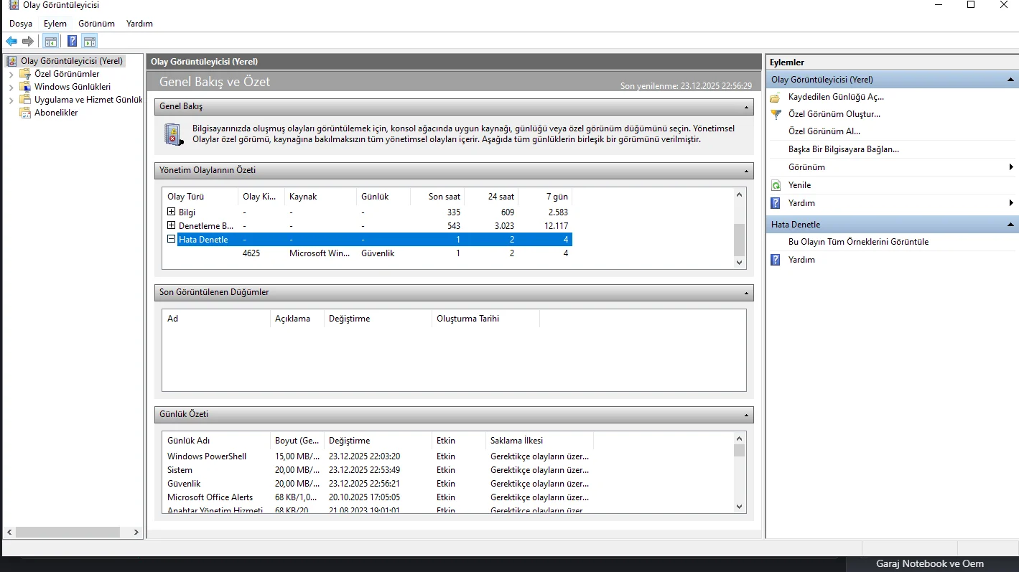Collapse the Hata Denetle event row

click(171, 239)
